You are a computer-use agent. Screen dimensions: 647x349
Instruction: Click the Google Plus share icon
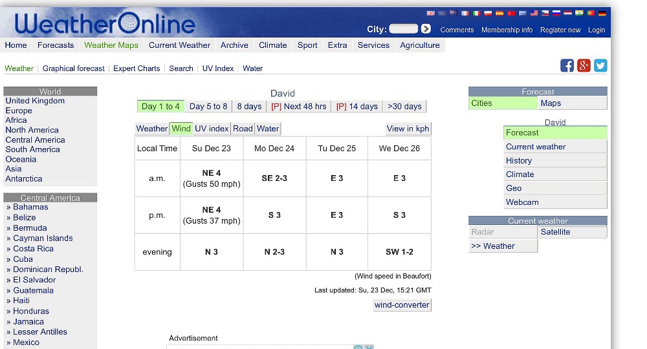[x=584, y=65]
